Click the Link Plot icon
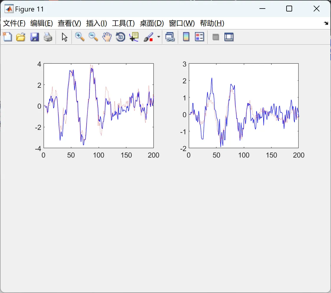Screen dimensions: 331x293 pos(170,37)
